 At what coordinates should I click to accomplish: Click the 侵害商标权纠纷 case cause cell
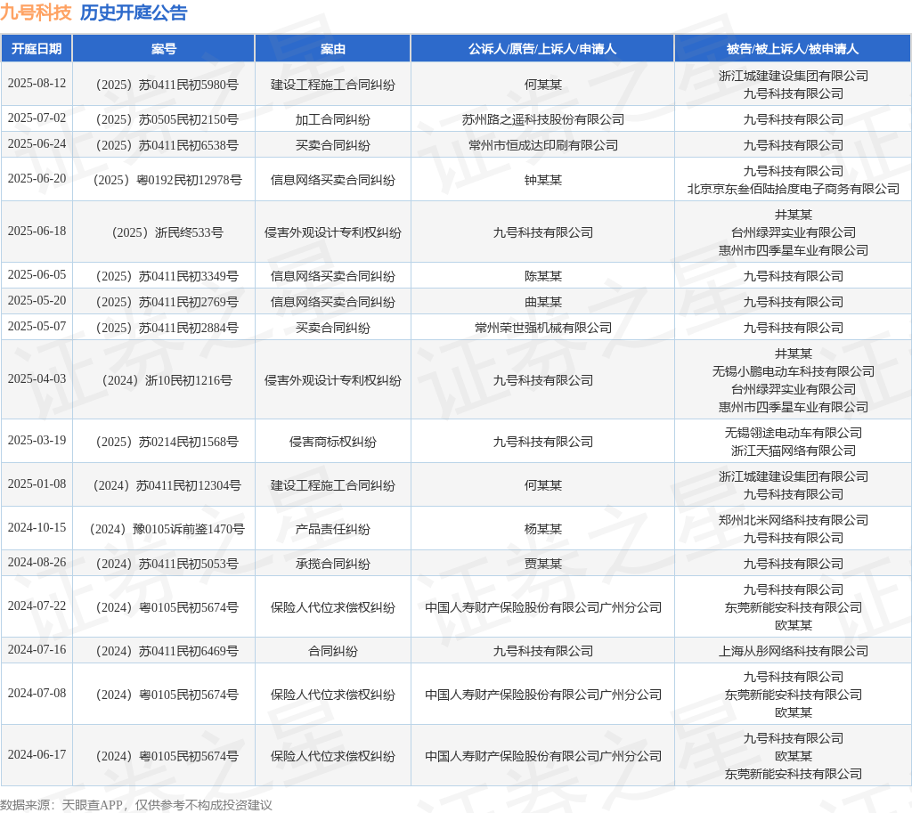point(333,442)
